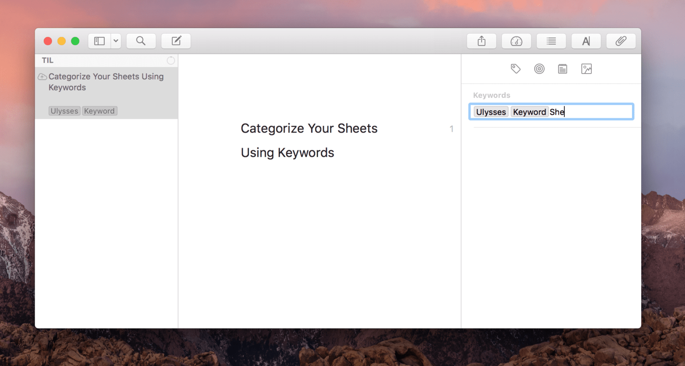Click the cloud sync icon beside sheet title
Image resolution: width=685 pixels, height=366 pixels.
coord(42,77)
